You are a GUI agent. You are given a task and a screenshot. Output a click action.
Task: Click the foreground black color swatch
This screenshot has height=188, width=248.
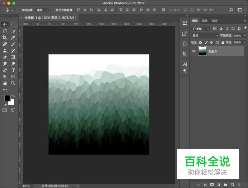(7, 98)
